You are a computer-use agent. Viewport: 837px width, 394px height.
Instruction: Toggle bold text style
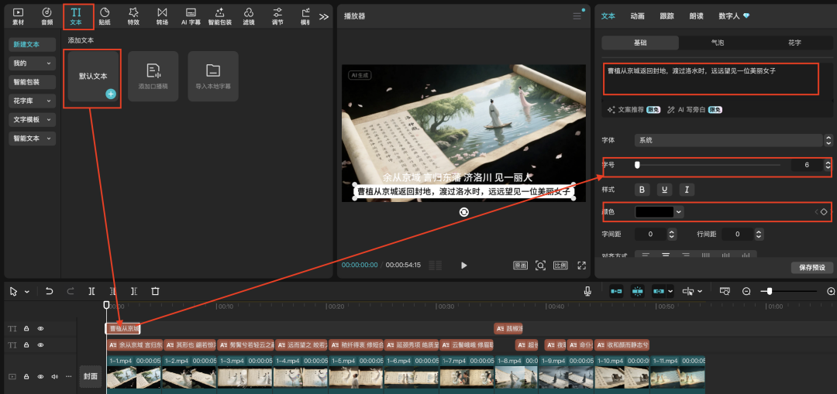tap(642, 190)
